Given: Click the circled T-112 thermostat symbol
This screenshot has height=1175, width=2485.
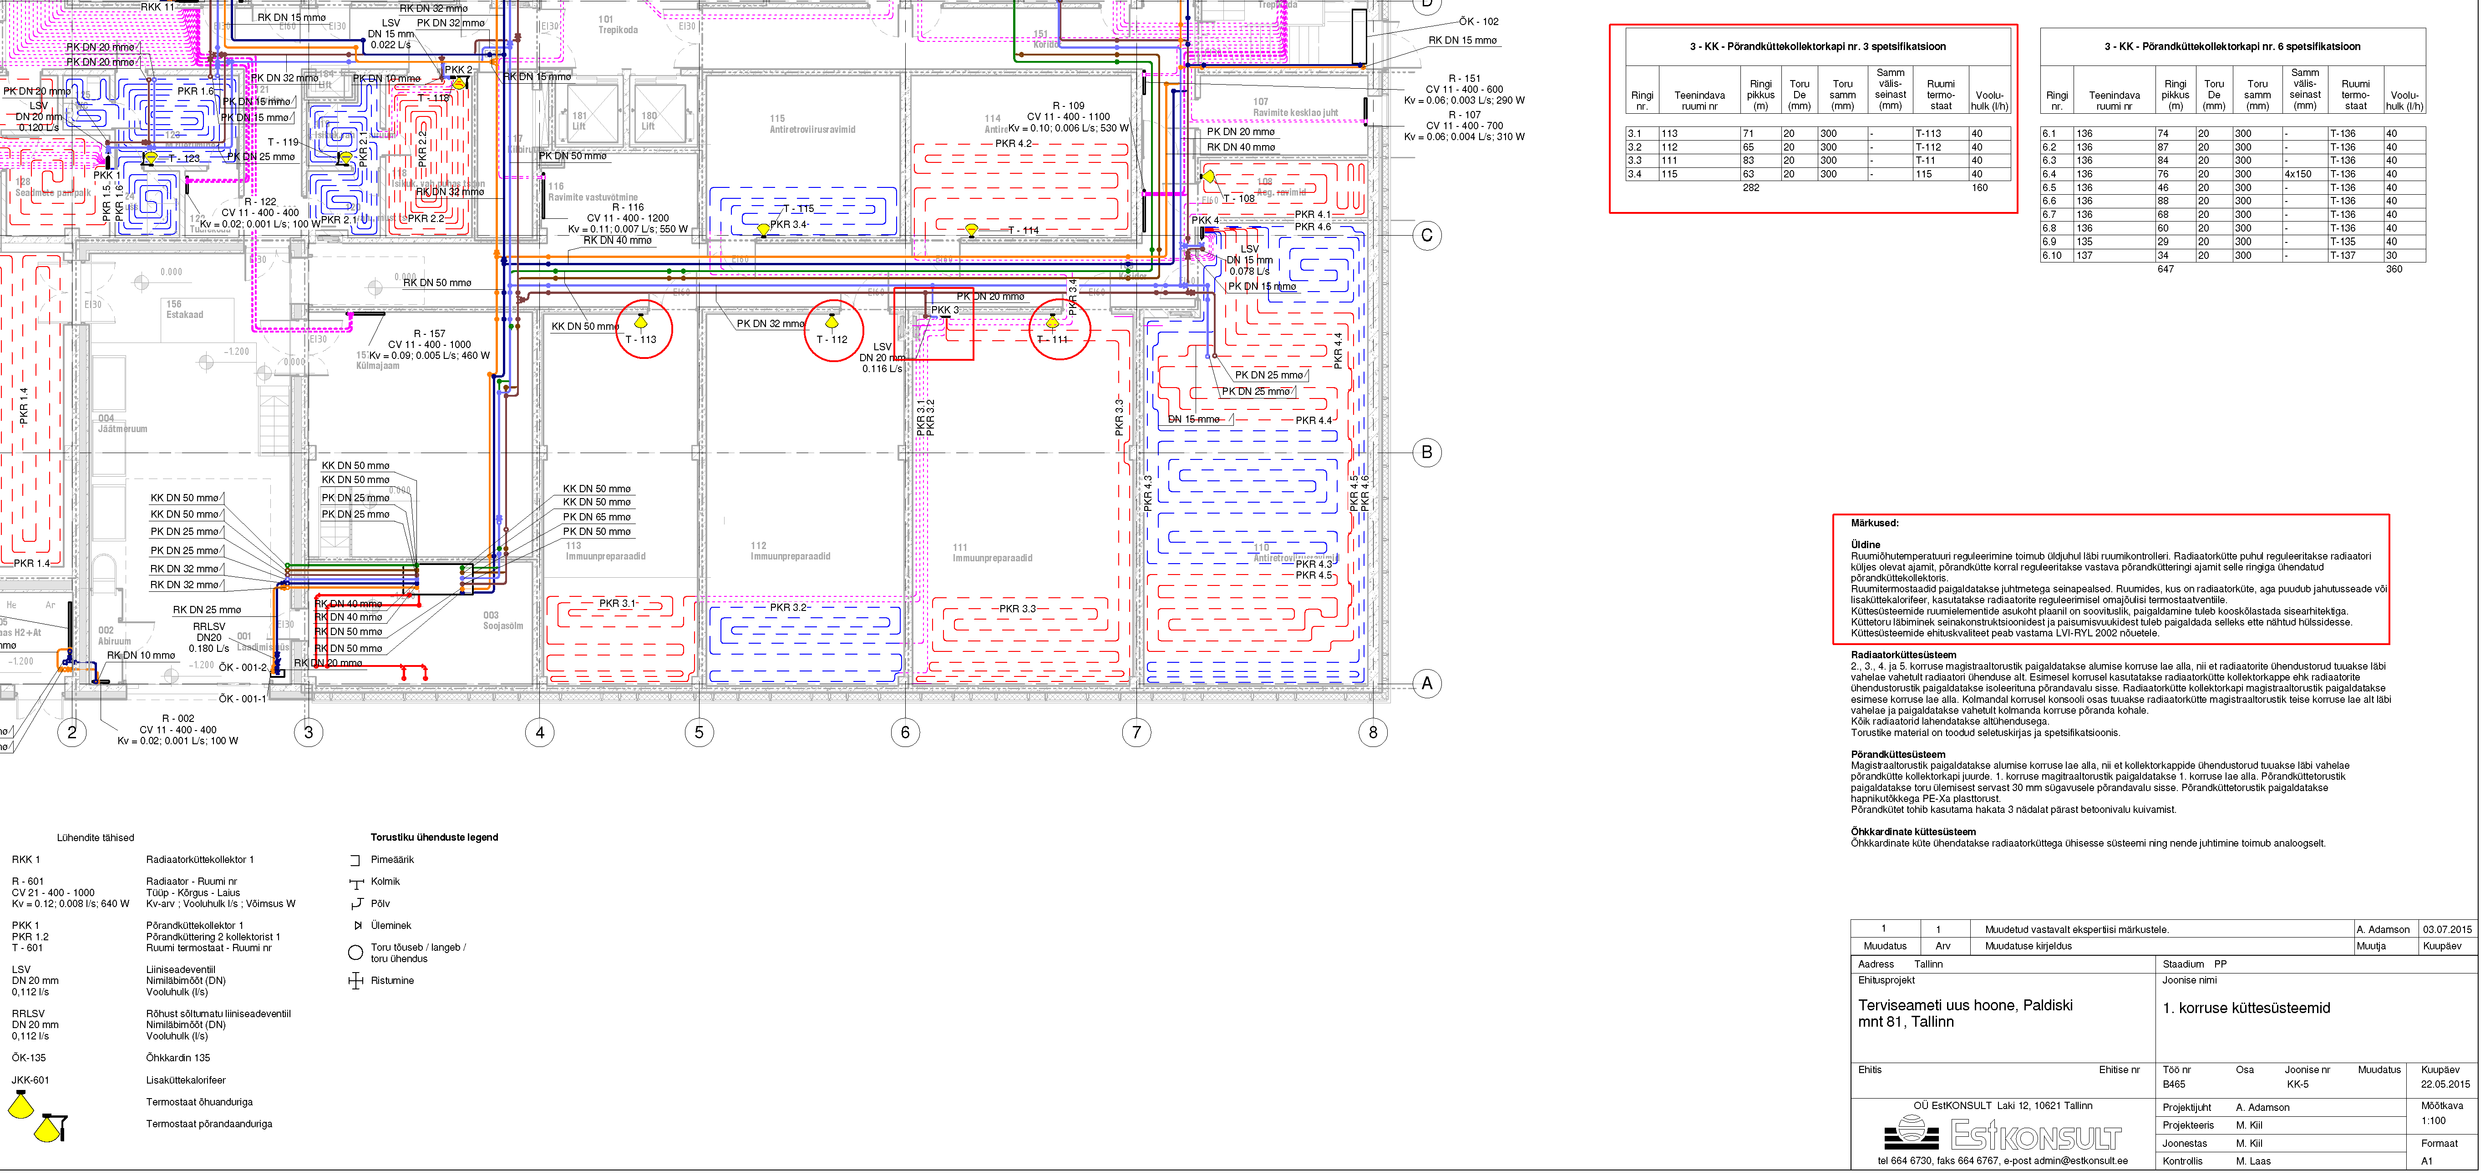Looking at the screenshot, I should point(832,322).
